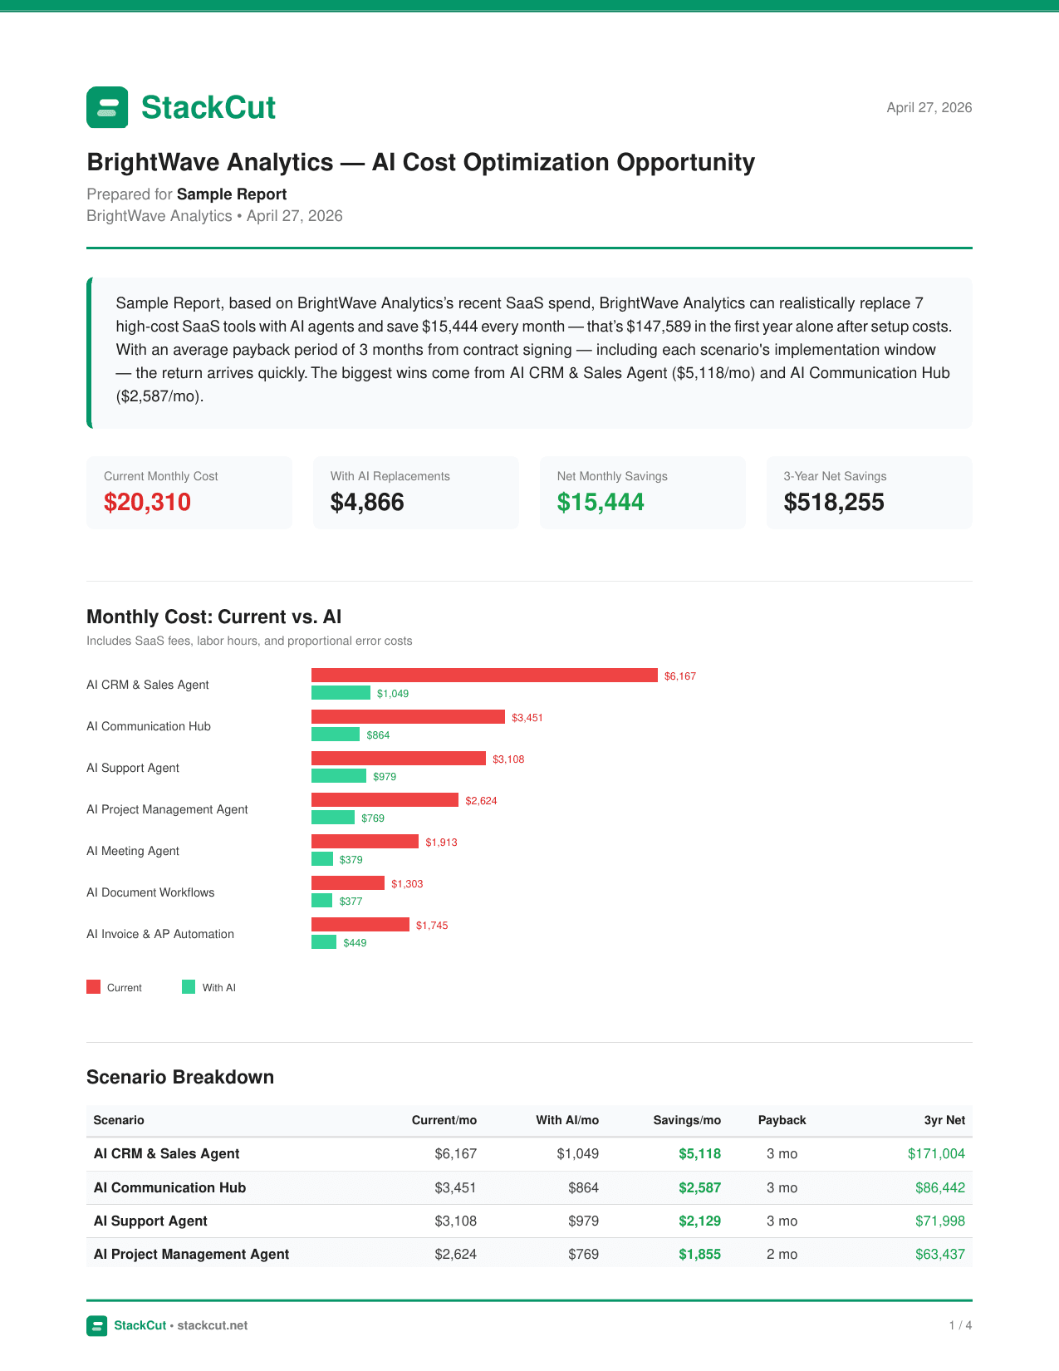Click the StackCut brand name in header

[x=208, y=107]
